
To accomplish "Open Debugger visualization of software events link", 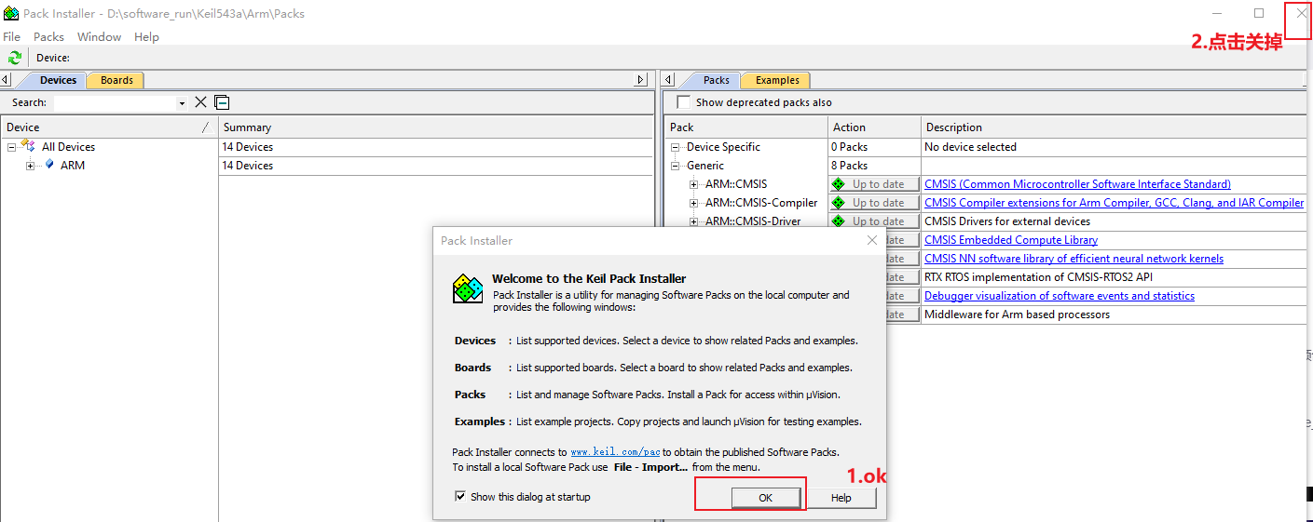I will click(x=1059, y=296).
